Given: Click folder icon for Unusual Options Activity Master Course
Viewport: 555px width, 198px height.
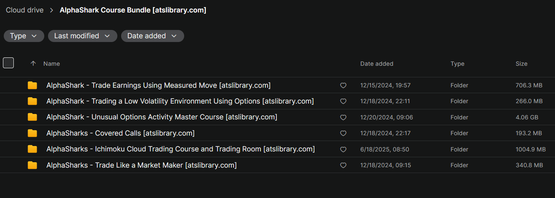Looking at the screenshot, I should [32, 117].
